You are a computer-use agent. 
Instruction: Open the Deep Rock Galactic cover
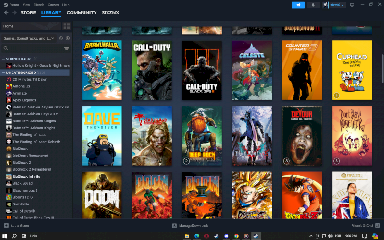point(202,136)
